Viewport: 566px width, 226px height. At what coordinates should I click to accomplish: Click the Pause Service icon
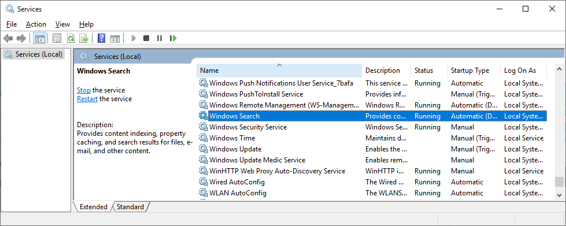tap(160, 38)
